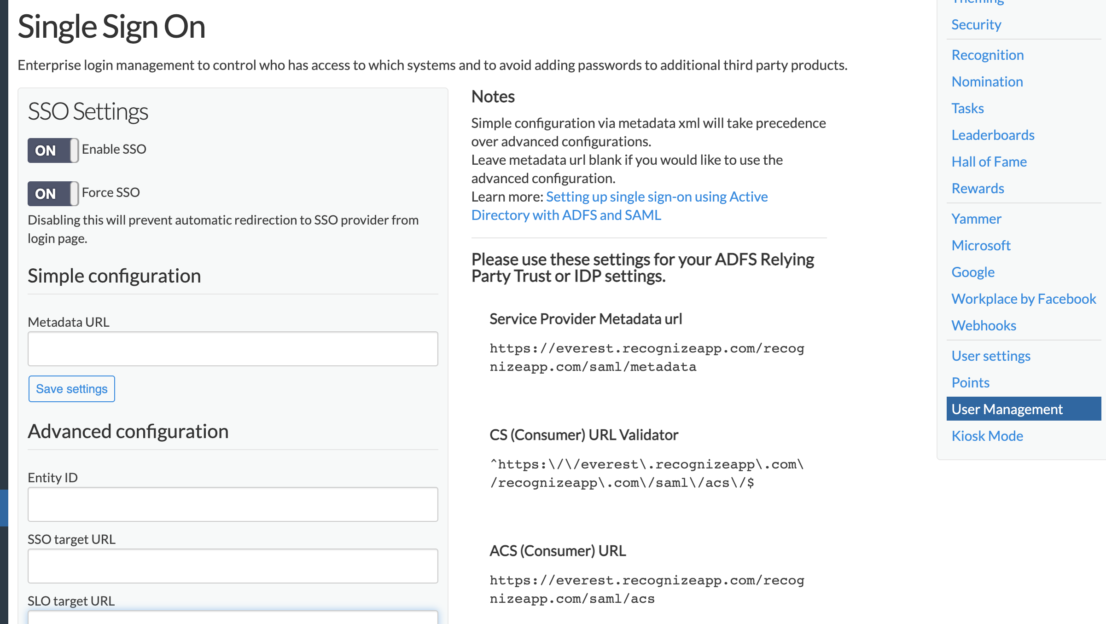Toggle the Enable SSO switch

click(53, 150)
